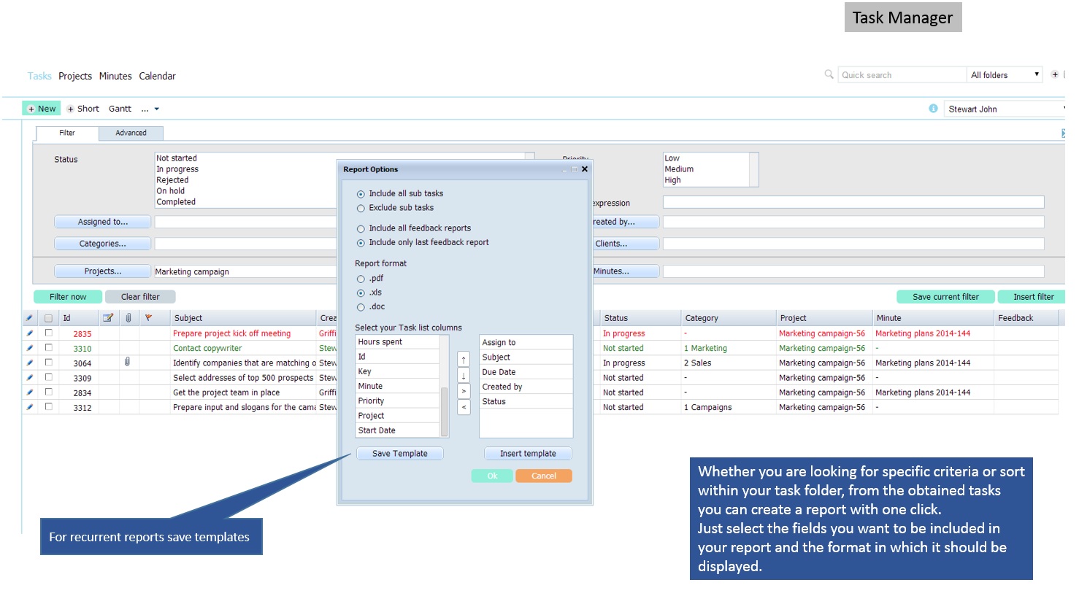Select Exclude sub tasks option
Screen dimensions: 1079x604
click(361, 209)
